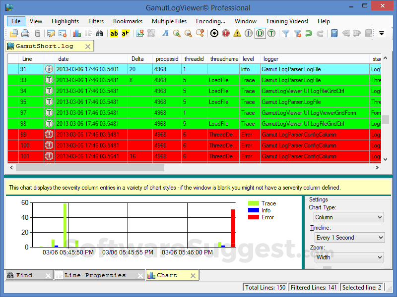This screenshot has width=397, height=297.
Task: Select the blue Info severity icon
Action: click(248, 34)
